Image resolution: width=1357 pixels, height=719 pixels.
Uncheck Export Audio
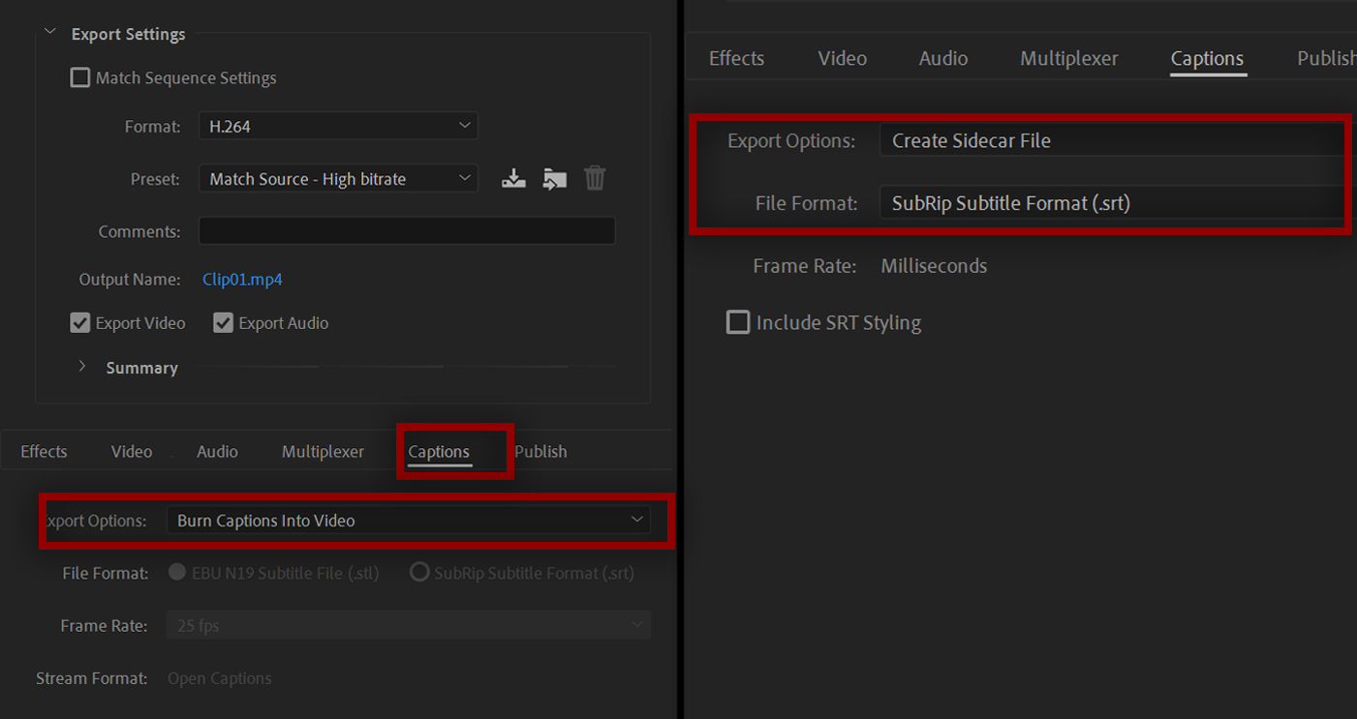[223, 322]
